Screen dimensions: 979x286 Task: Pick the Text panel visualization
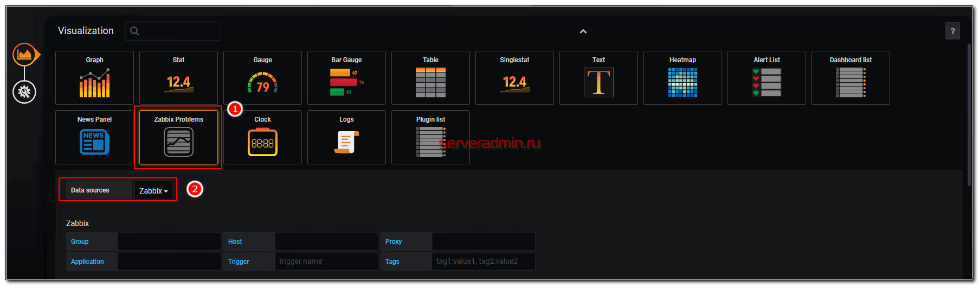click(x=598, y=78)
